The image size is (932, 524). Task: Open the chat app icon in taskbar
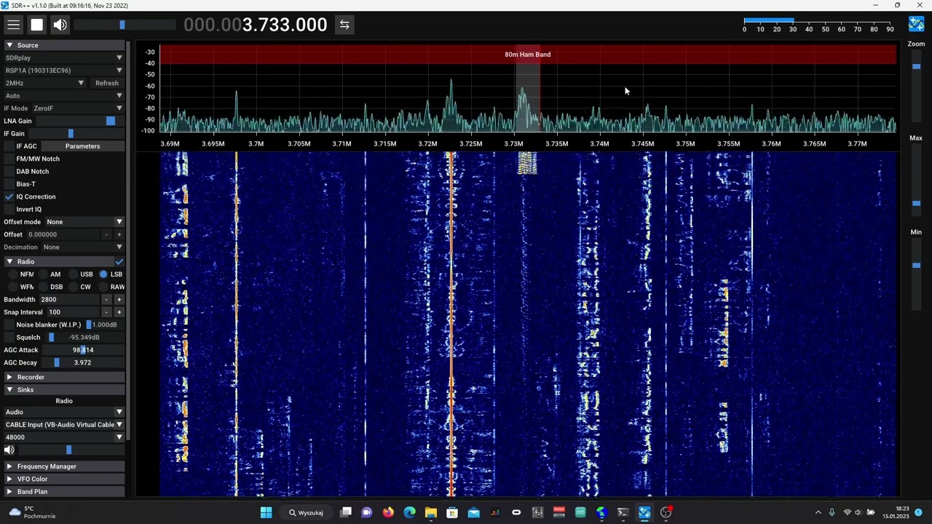coord(367,512)
